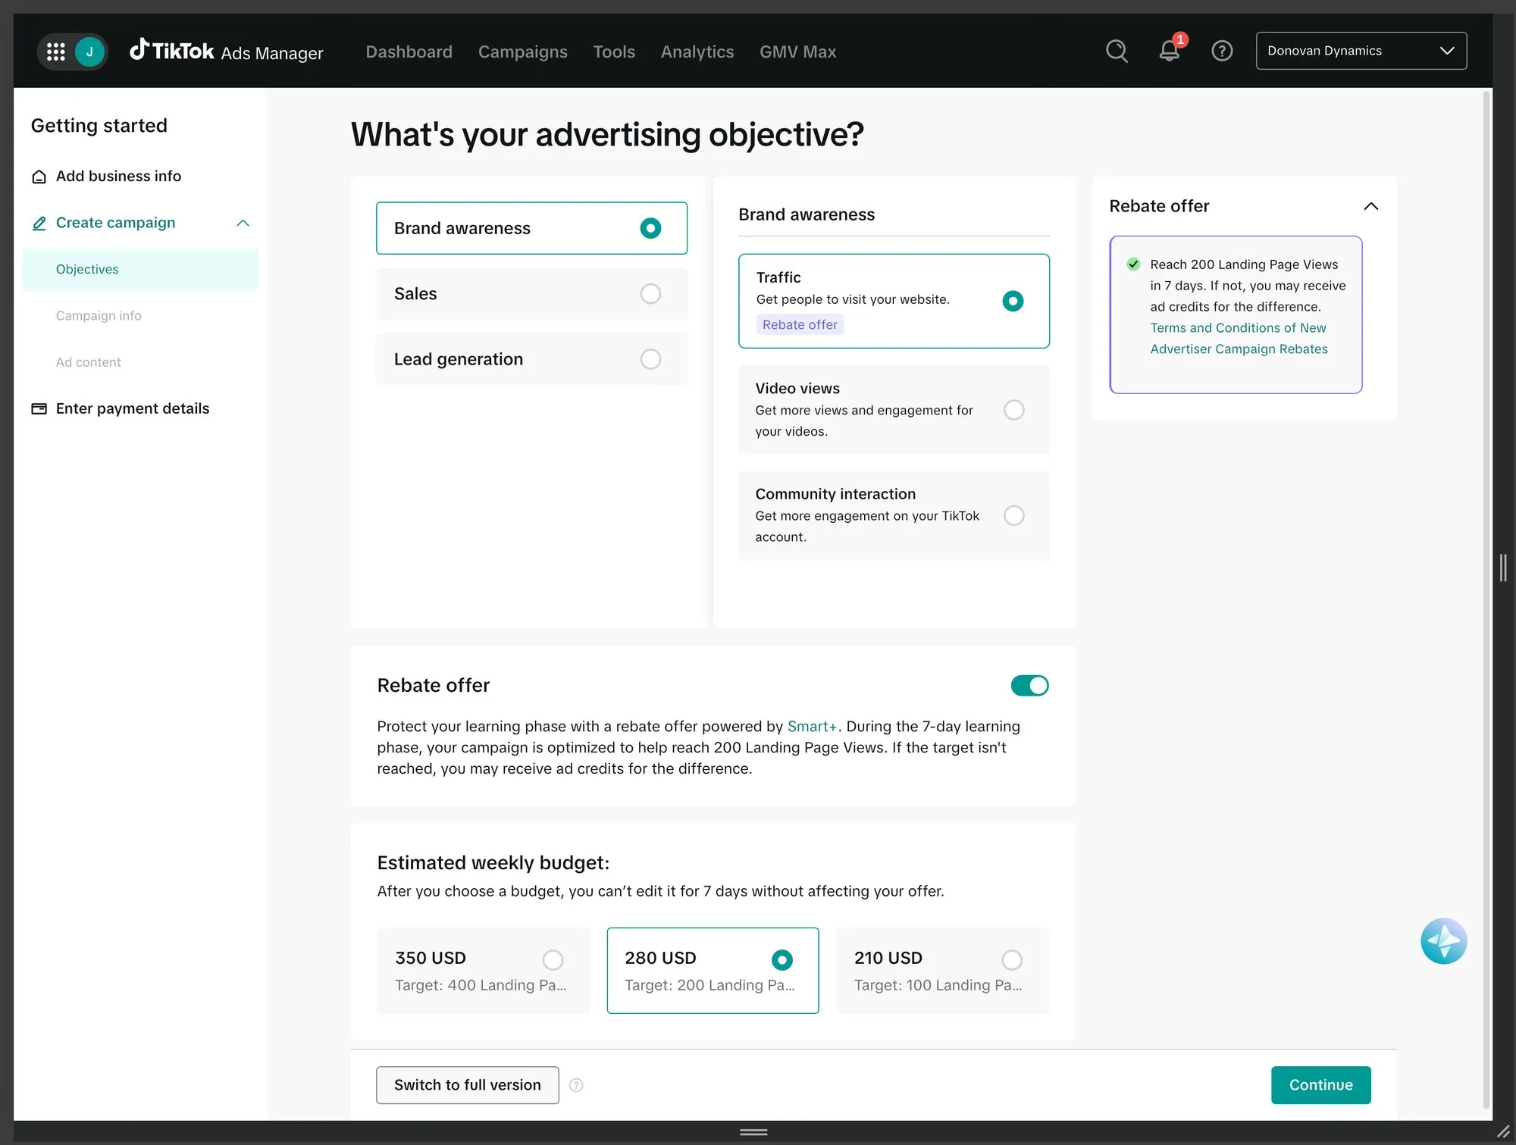This screenshot has width=1516, height=1145.
Task: Select Sales objective radio
Action: coord(650,293)
